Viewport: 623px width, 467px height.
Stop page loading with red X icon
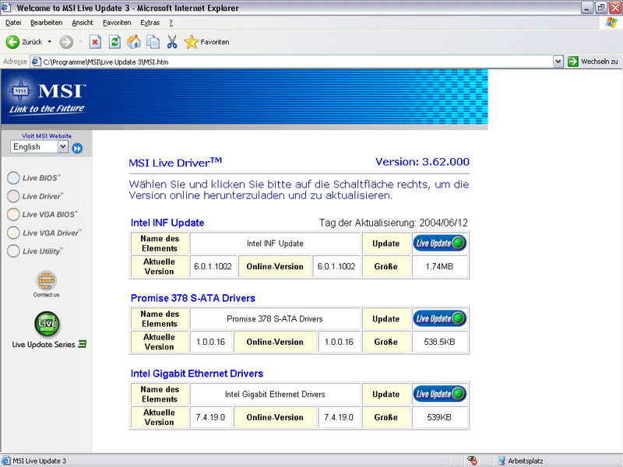tap(95, 42)
